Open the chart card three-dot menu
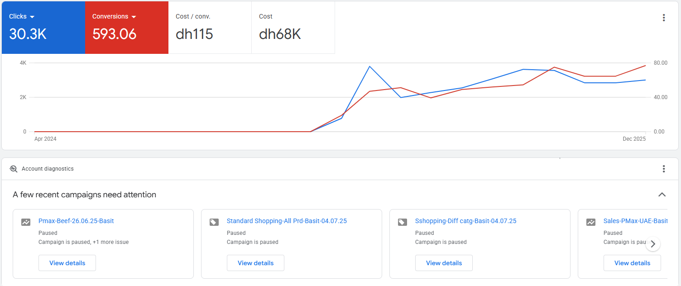The width and height of the screenshot is (681, 286). (x=663, y=18)
